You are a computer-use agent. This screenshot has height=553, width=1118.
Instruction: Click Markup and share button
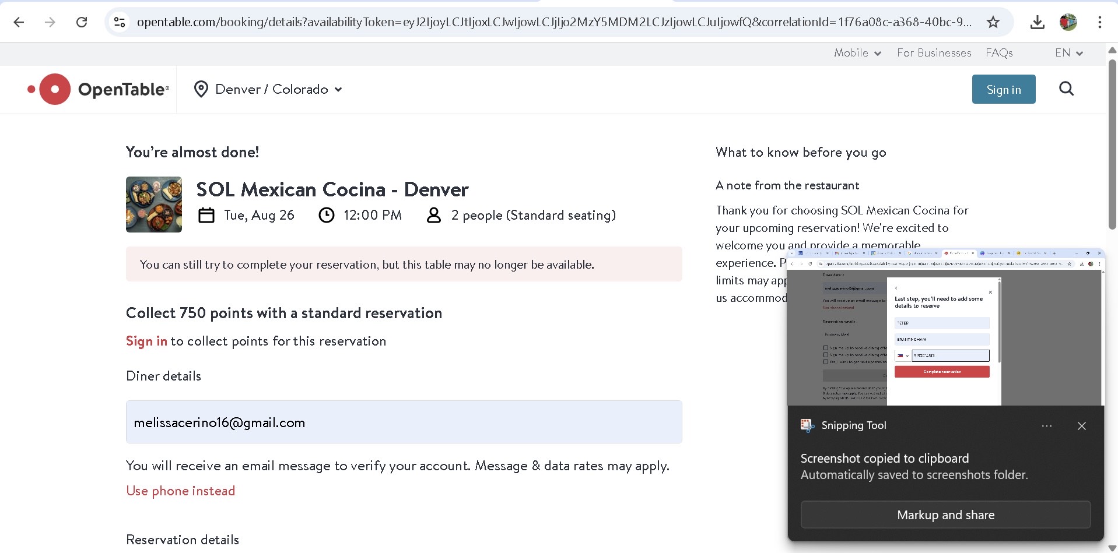(945, 515)
